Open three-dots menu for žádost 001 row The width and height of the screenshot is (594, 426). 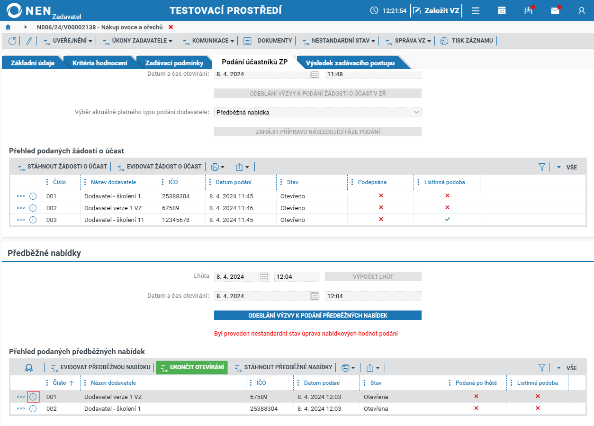coord(20,196)
